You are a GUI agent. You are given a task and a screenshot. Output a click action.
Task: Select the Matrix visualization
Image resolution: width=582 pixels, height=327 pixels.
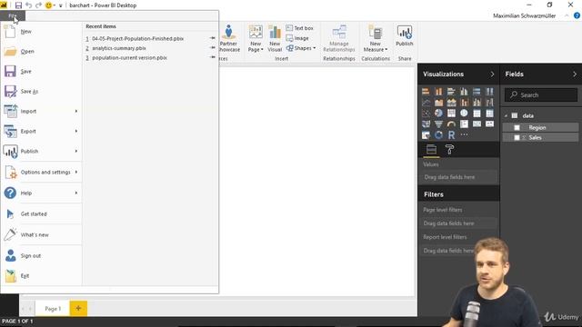tap(489, 113)
